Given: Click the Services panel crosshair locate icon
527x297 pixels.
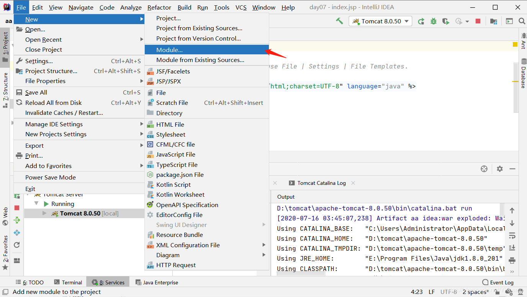Looking at the screenshot, I should [484, 169].
